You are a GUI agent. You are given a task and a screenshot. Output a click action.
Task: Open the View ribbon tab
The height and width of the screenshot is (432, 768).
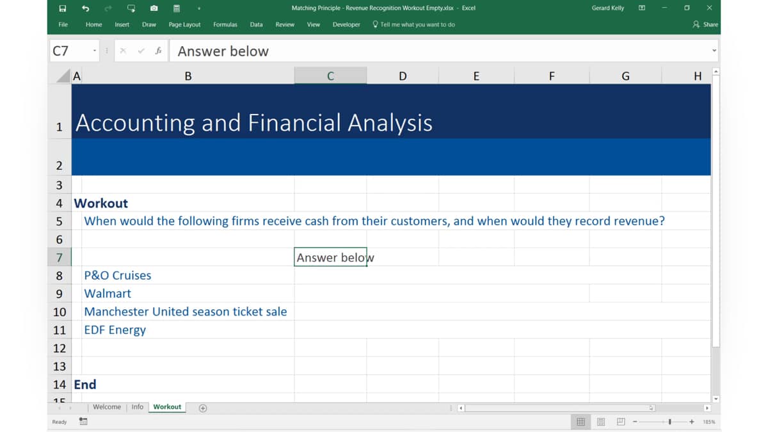(314, 24)
